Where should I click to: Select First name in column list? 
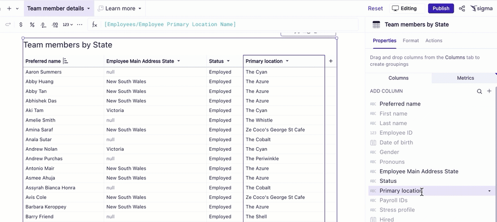[x=393, y=114]
